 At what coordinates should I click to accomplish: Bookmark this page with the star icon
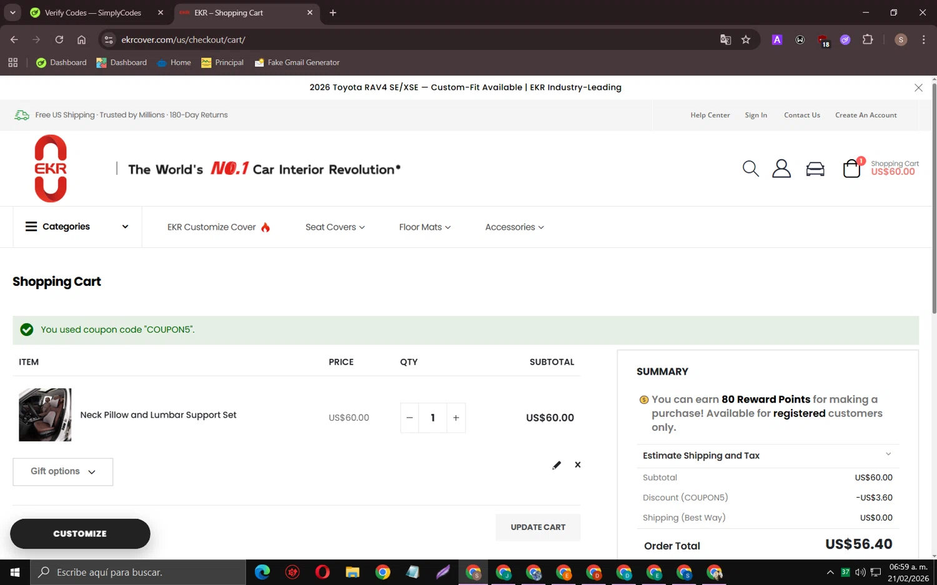pyautogui.click(x=746, y=39)
